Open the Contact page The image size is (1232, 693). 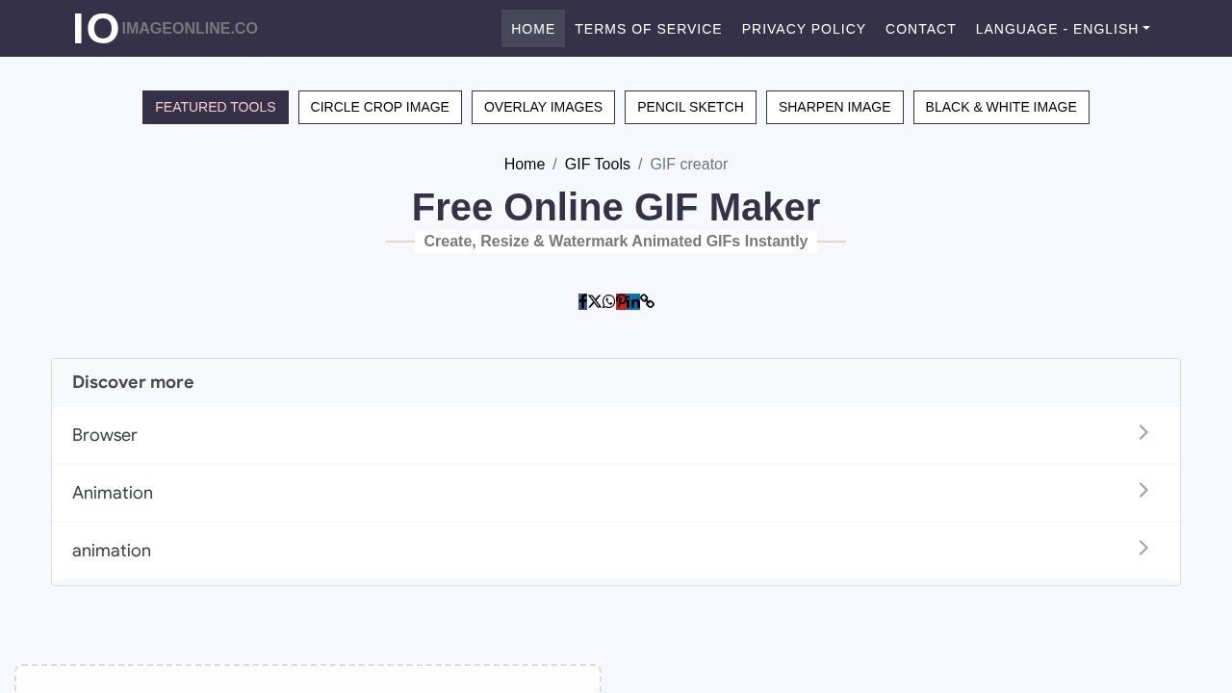920,29
